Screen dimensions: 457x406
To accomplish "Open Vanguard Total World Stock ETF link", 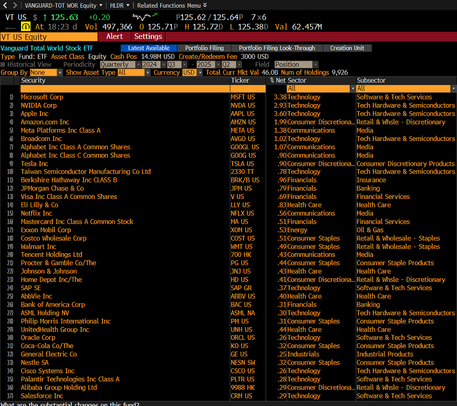I will [x=47, y=48].
